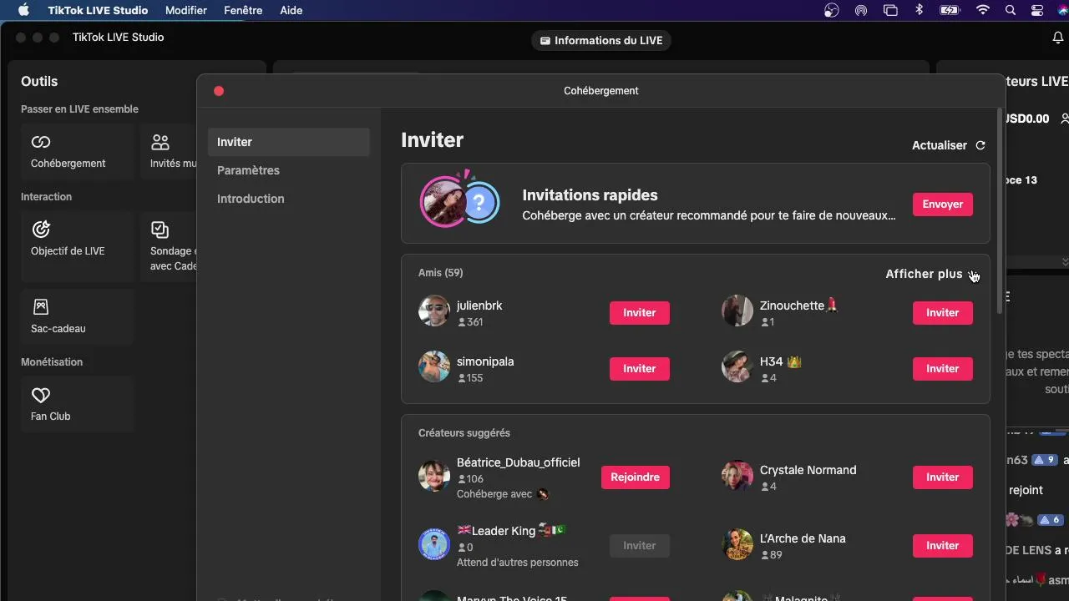This screenshot has width=1069, height=601.
Task: Click the Actualiser refresh label
Action: click(x=940, y=145)
